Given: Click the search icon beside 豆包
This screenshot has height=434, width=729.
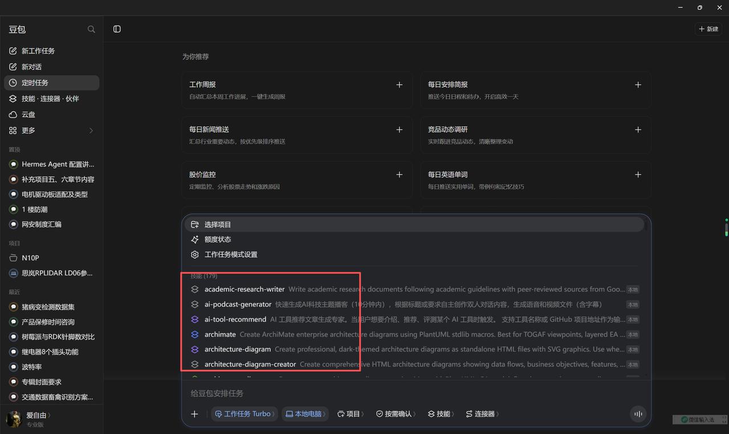Looking at the screenshot, I should (x=91, y=29).
